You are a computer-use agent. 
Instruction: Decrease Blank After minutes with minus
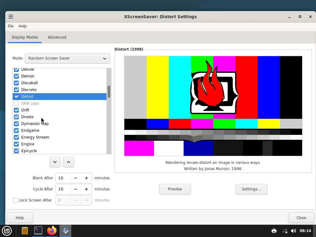click(x=76, y=178)
